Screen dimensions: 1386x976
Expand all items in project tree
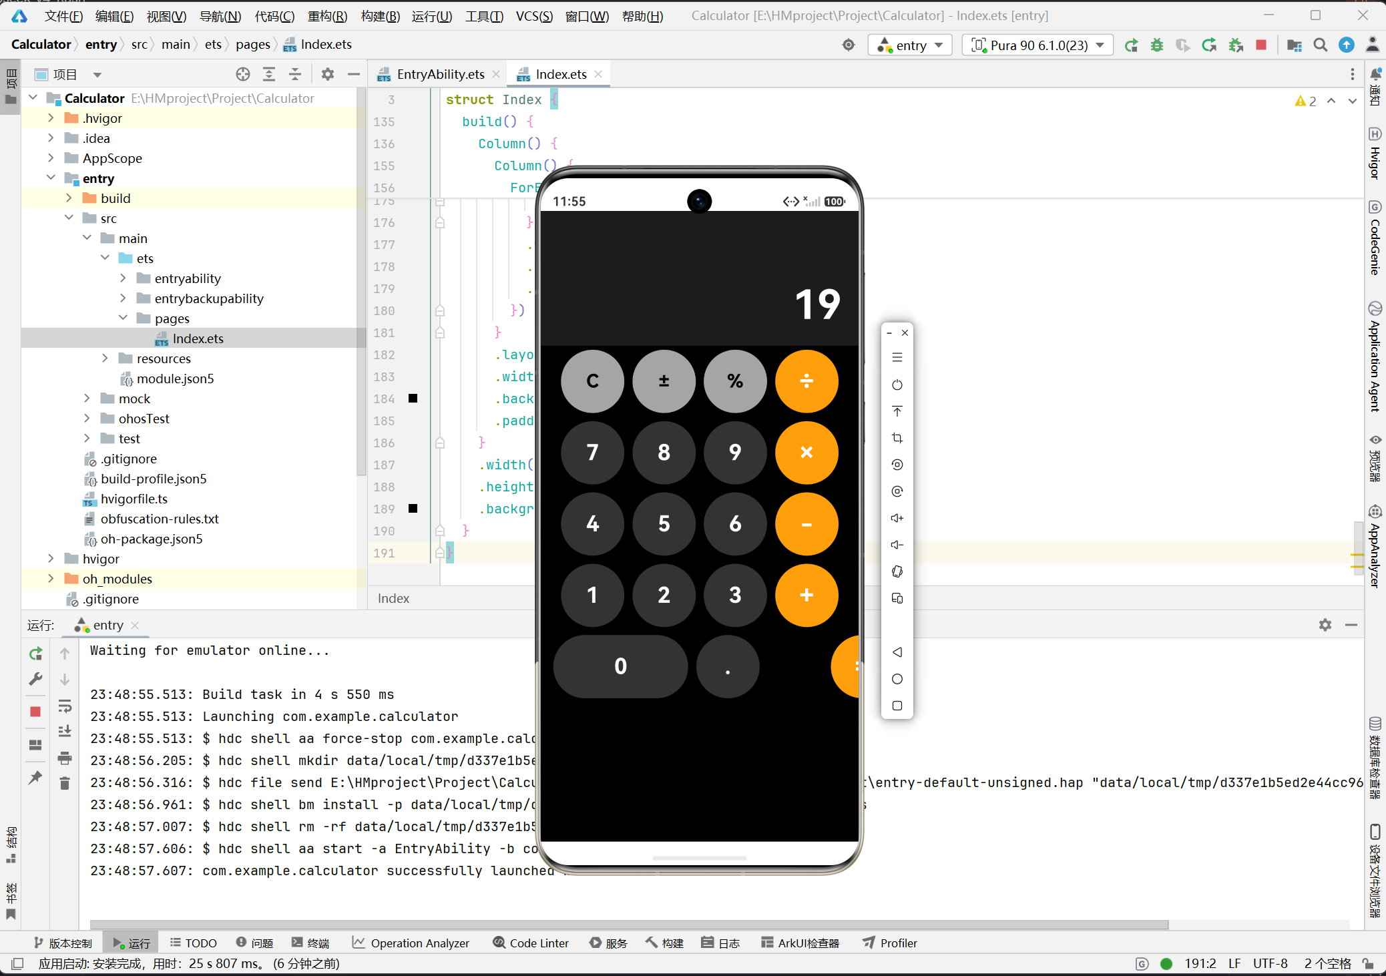[x=269, y=74]
